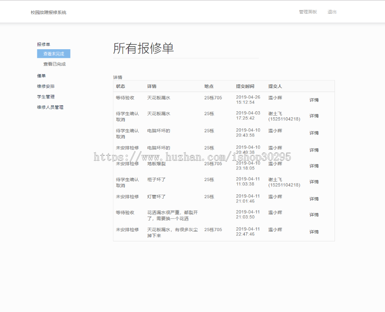The image size is (385, 312).
Task: Click the 提交时间 column header
Action: (245, 86)
